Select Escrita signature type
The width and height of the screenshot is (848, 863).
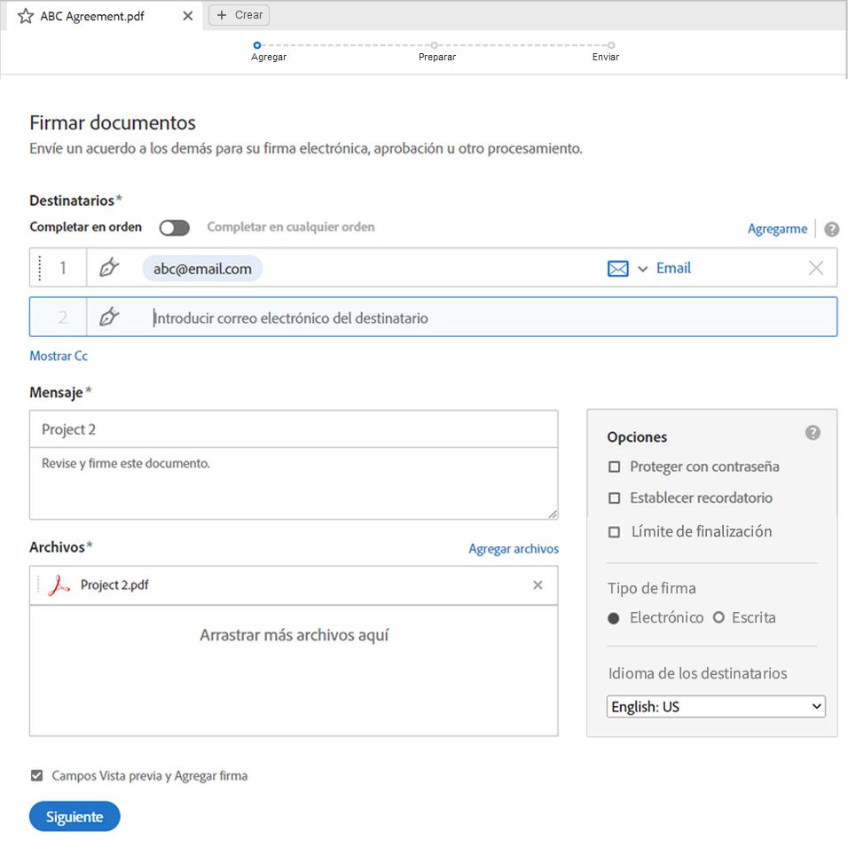718,617
